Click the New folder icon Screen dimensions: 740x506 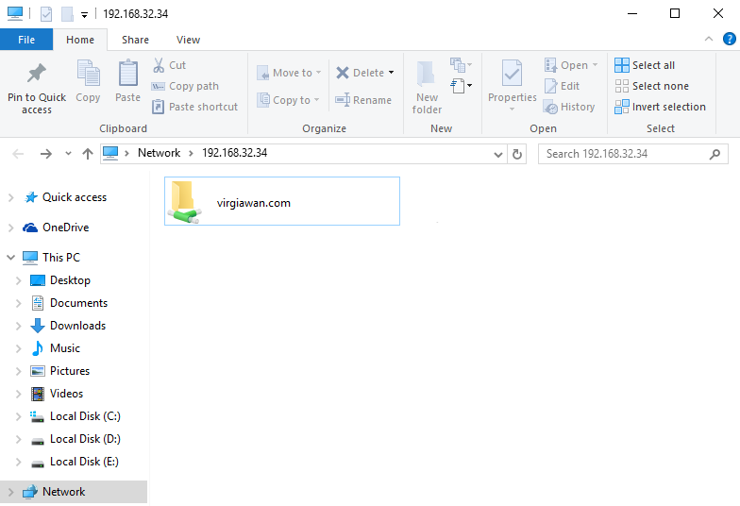427,74
